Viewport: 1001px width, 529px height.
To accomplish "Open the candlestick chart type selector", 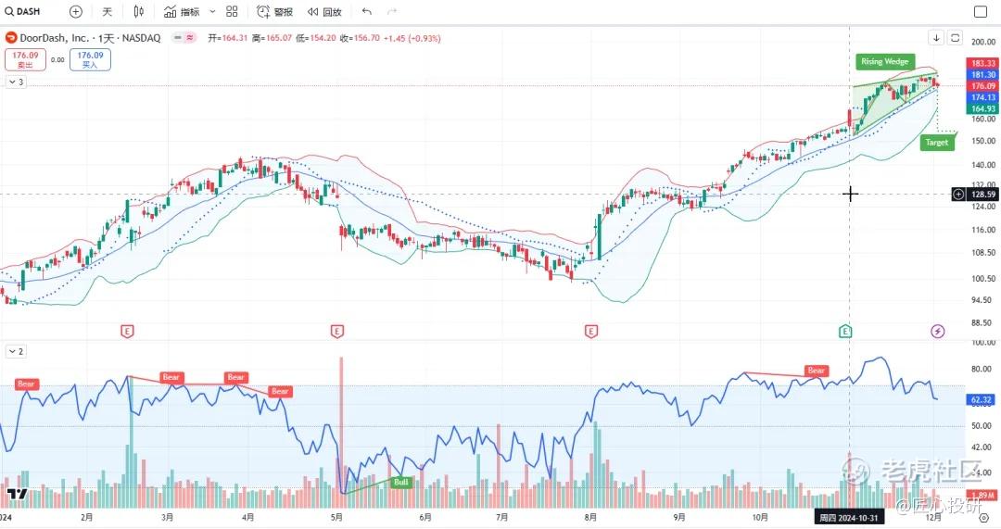I will 138,11.
